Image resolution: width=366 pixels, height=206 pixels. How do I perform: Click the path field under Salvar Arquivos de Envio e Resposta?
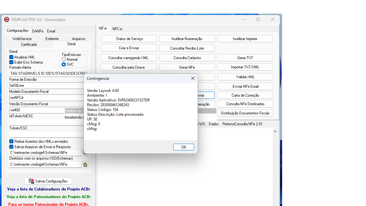tap(45, 153)
